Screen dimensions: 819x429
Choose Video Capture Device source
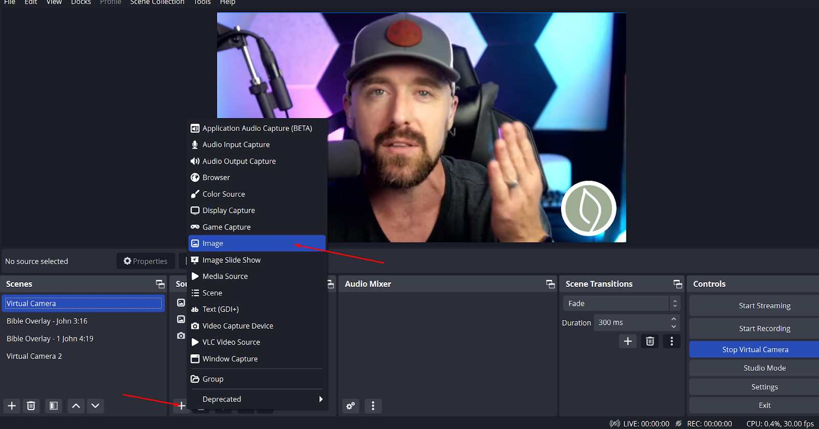click(x=257, y=326)
